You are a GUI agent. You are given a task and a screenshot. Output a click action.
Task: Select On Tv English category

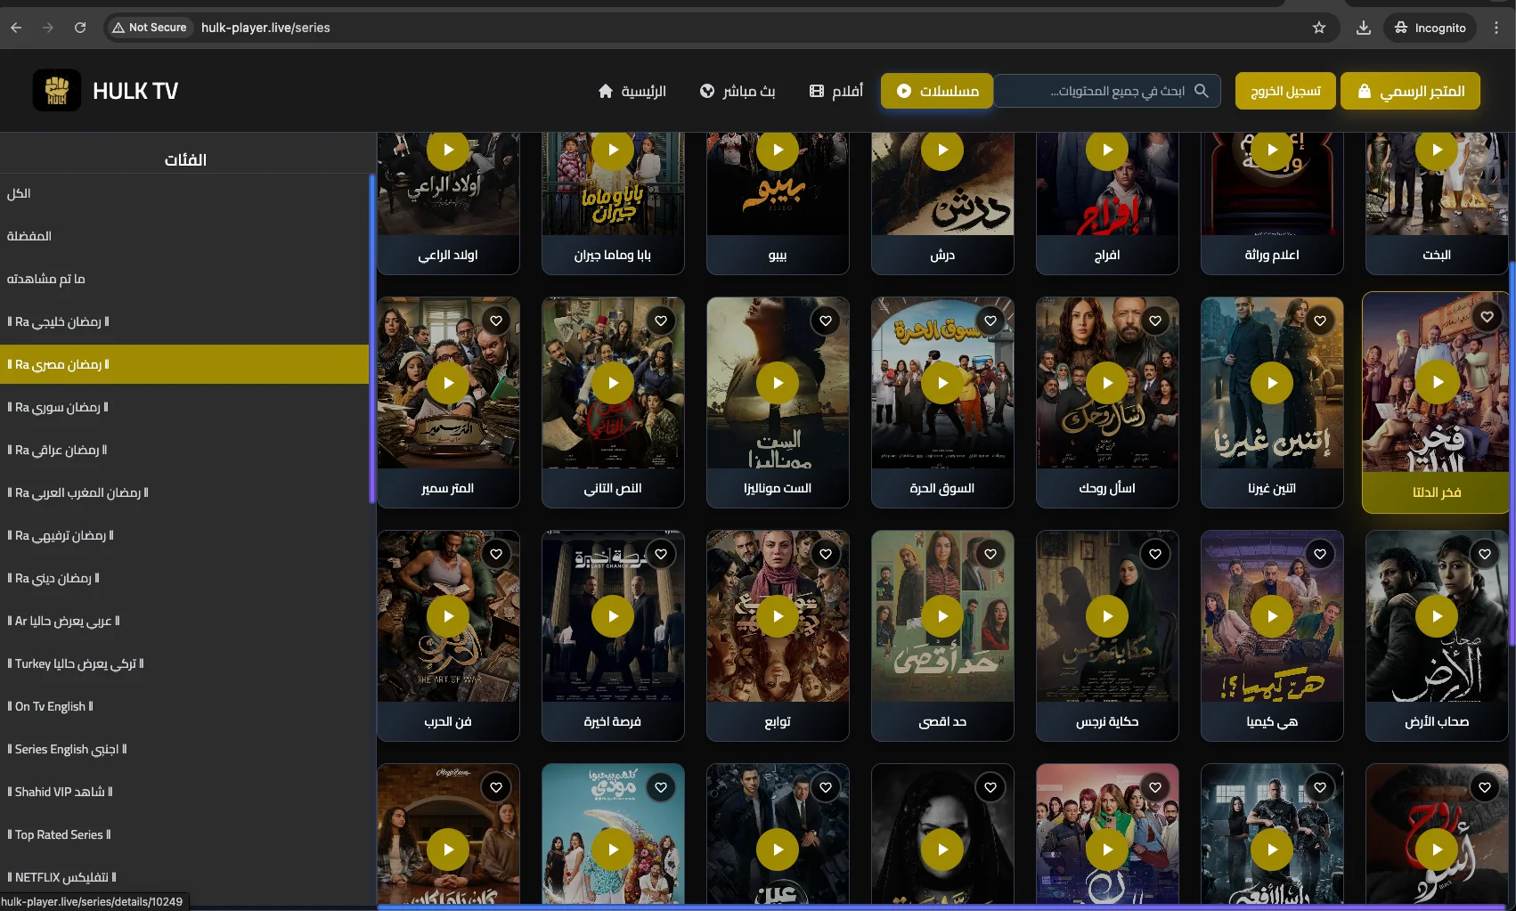(184, 706)
